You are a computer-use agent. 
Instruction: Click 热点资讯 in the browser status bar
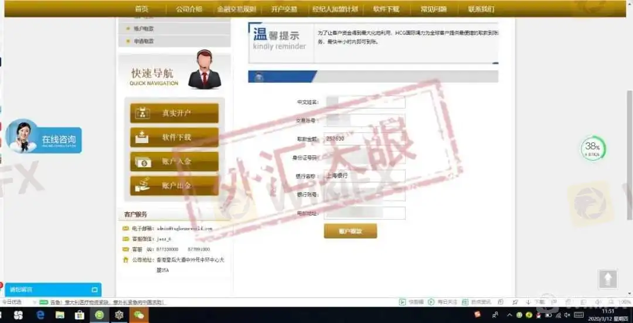[x=476, y=302]
